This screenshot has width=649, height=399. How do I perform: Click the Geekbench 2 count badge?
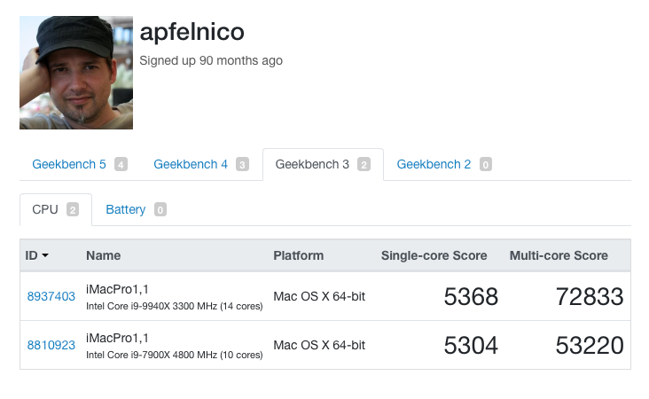point(485,164)
